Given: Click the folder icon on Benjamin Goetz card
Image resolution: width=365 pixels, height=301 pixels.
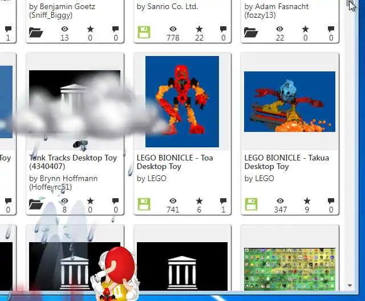Looking at the screenshot, I should (36, 33).
